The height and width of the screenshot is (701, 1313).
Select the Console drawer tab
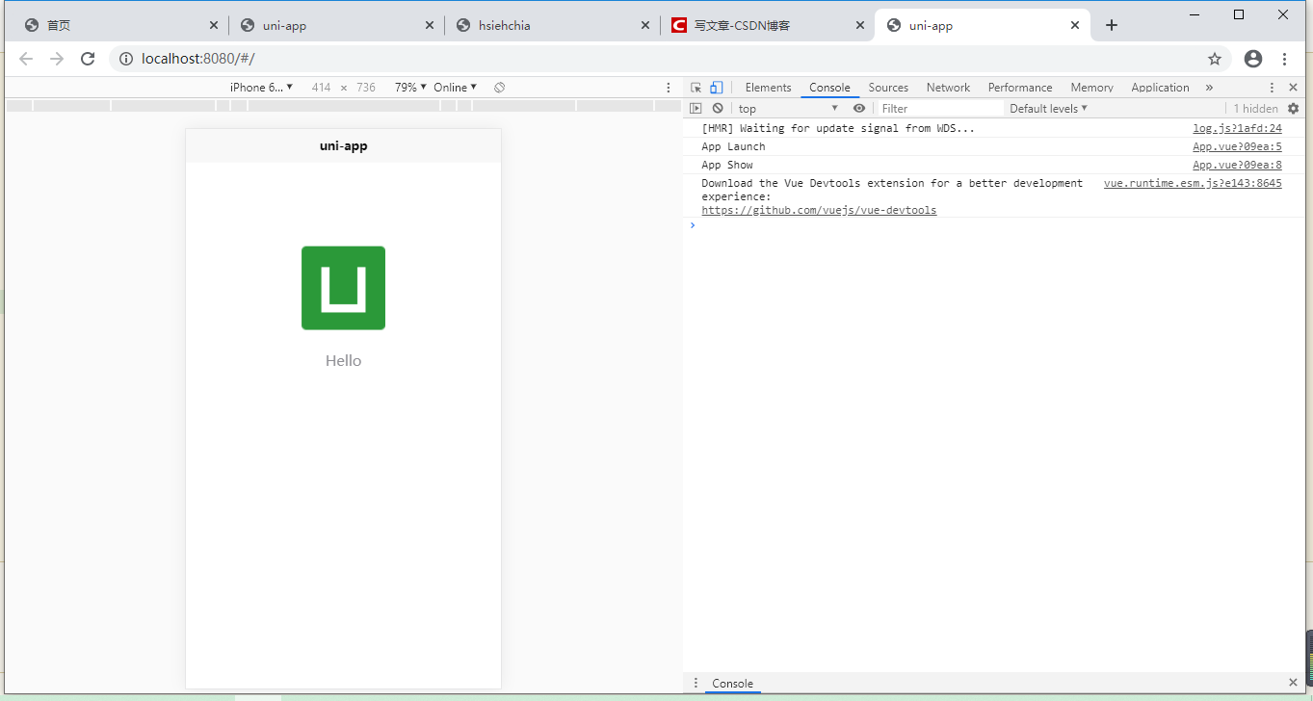(x=732, y=684)
